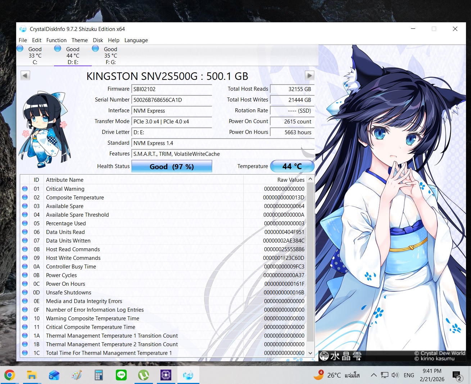Click the Good (97 %) health status button
This screenshot has height=384, width=471.
(x=172, y=166)
